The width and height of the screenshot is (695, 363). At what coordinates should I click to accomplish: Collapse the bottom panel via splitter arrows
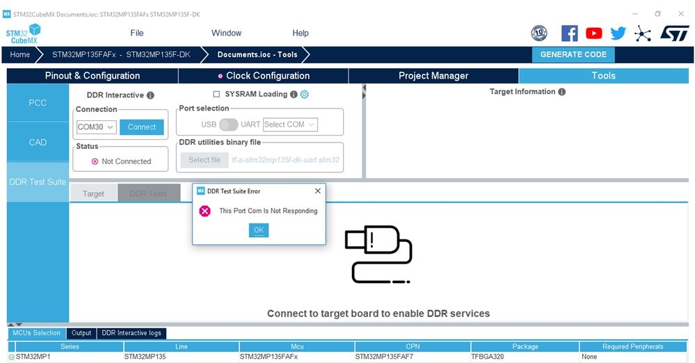[15, 325]
